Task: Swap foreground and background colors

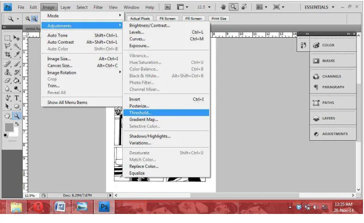Action: point(17,124)
